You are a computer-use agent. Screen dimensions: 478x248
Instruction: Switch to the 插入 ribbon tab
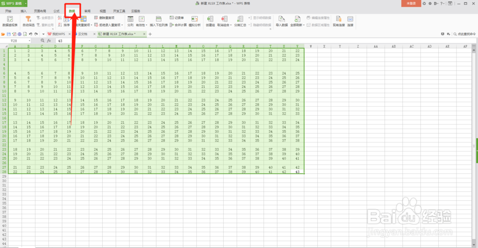click(23, 11)
